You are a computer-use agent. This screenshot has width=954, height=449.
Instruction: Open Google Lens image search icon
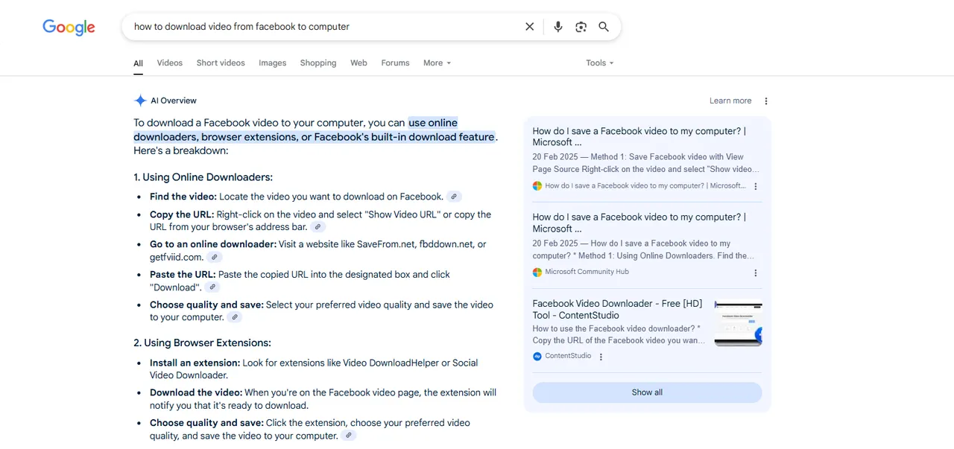pos(581,27)
